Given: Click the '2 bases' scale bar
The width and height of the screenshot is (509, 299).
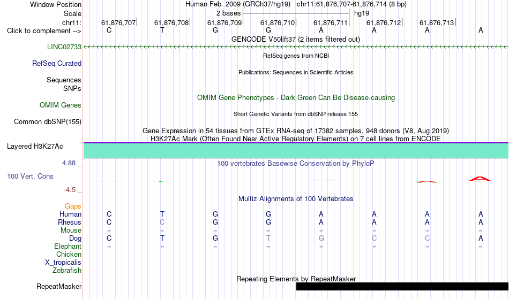Looking at the screenshot, I should pyautogui.click(x=296, y=13).
